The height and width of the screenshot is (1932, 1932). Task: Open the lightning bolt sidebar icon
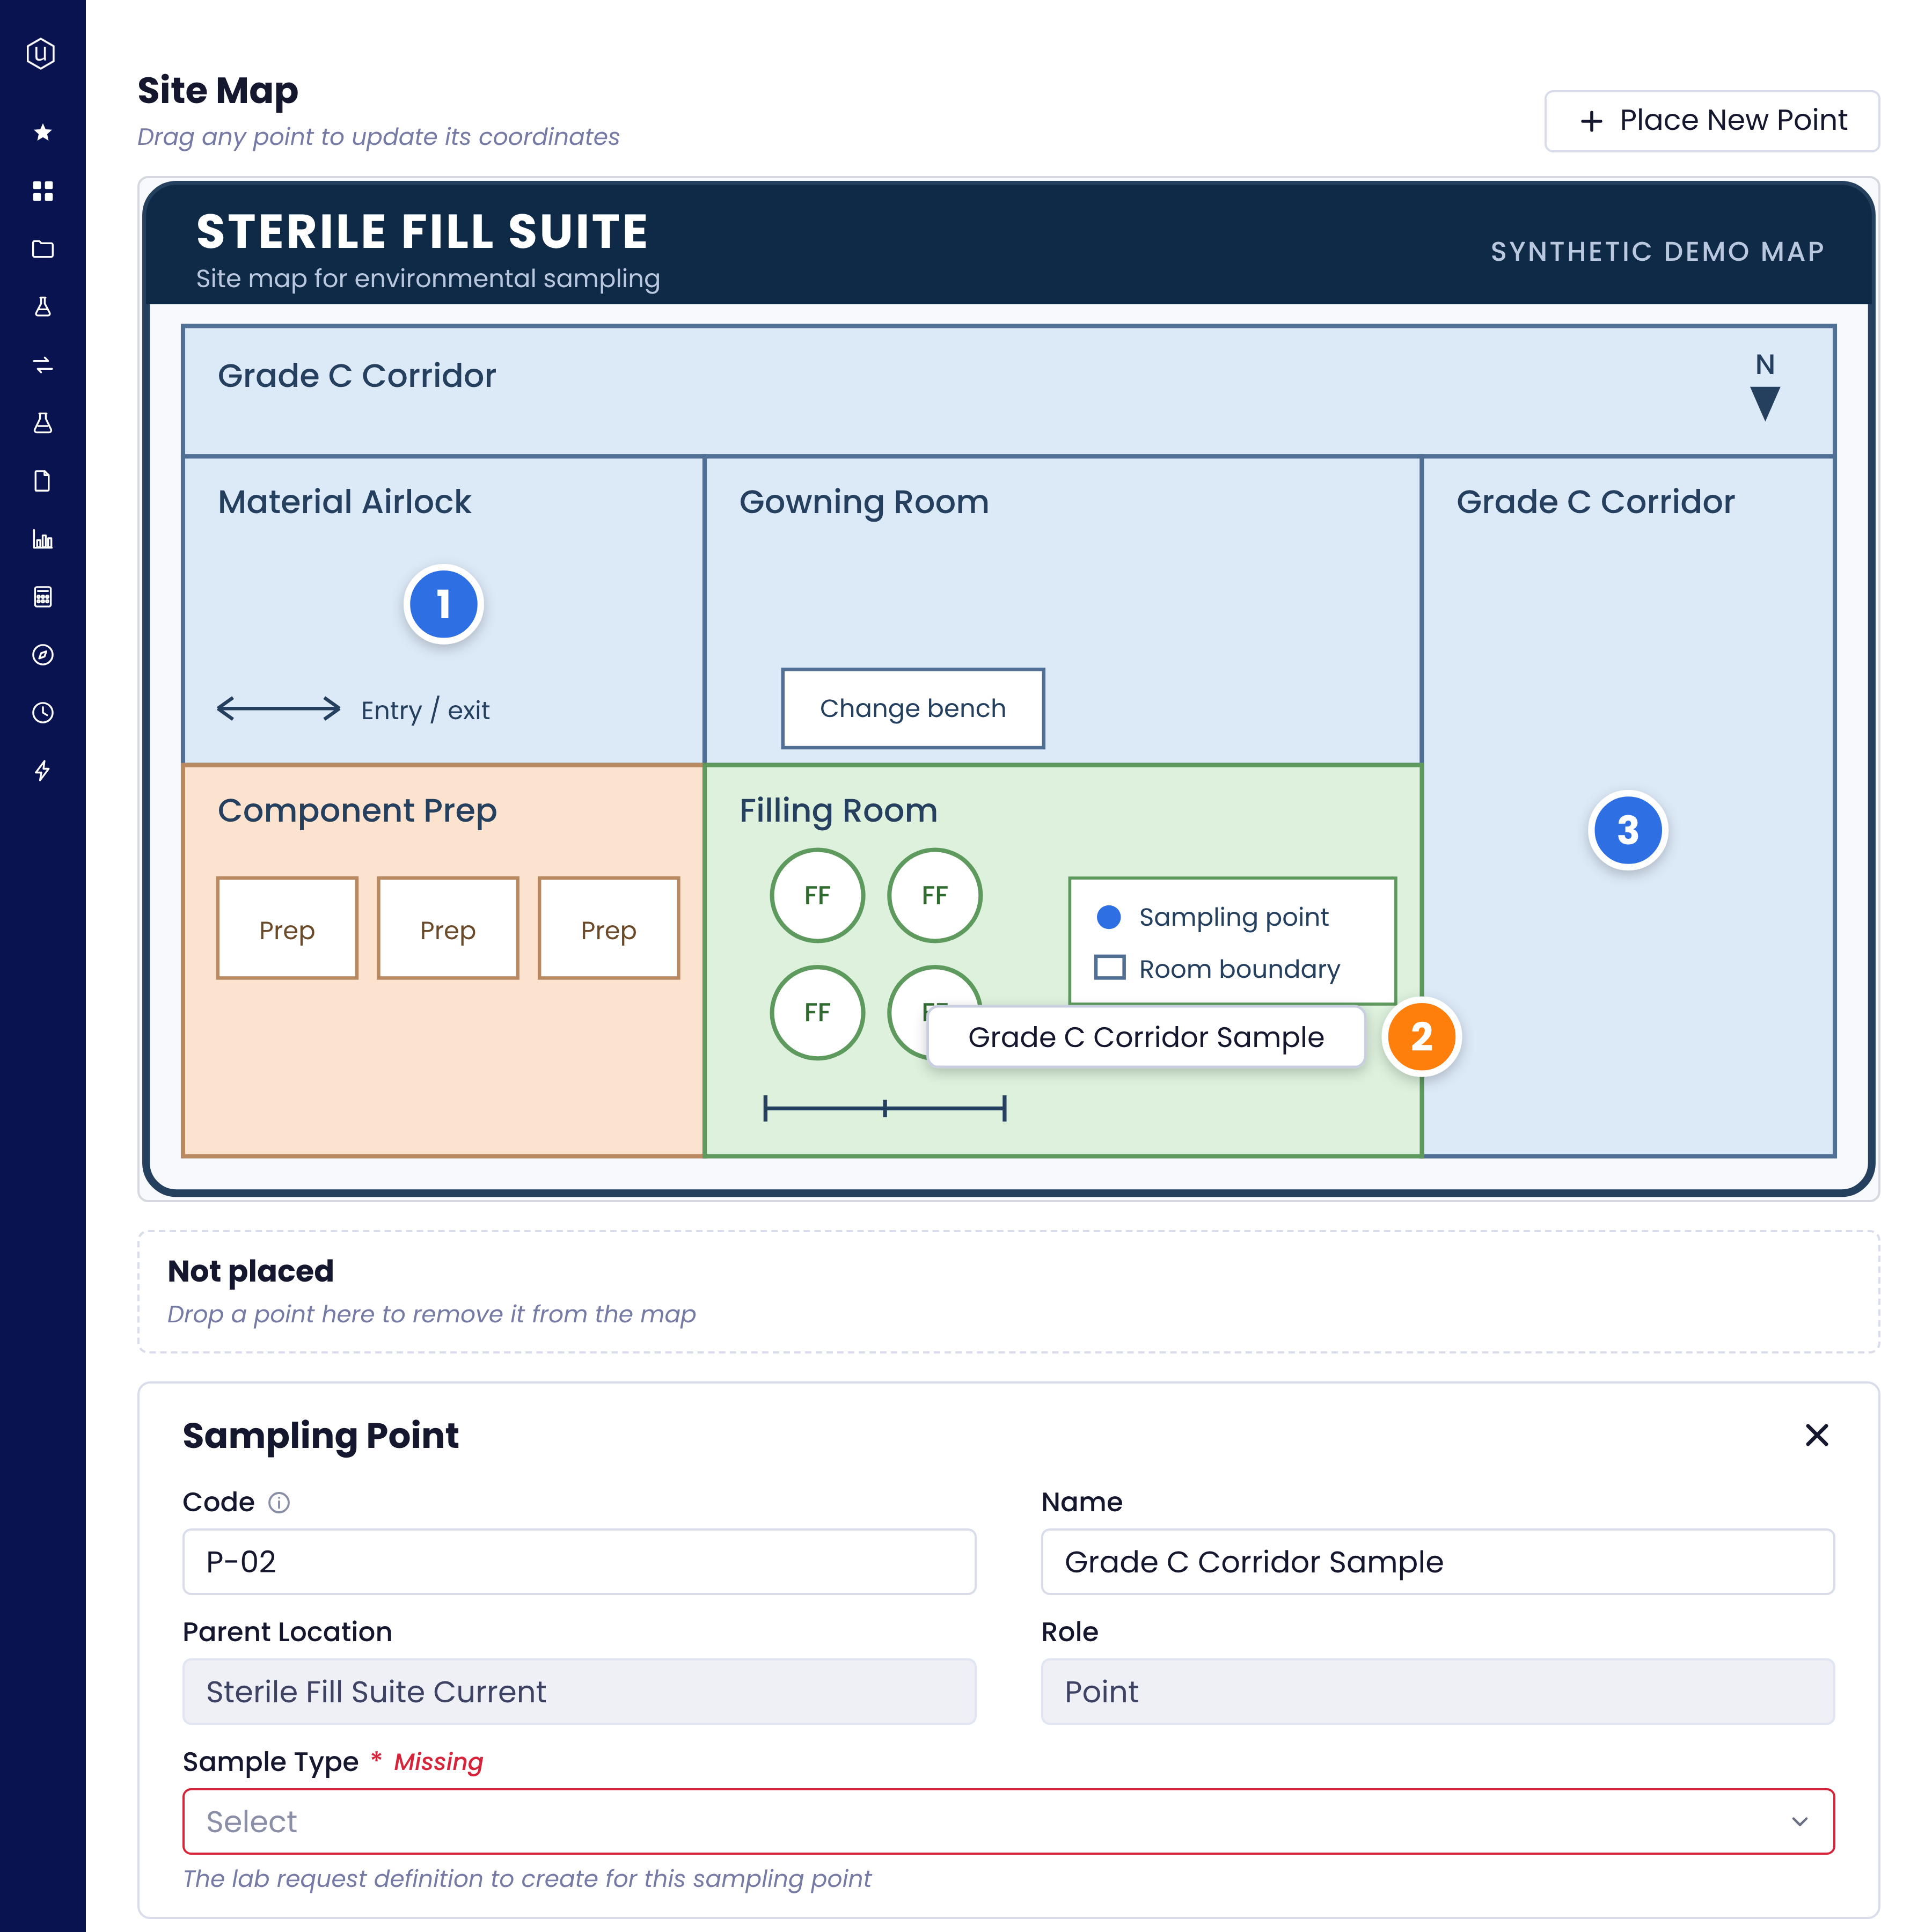42,770
